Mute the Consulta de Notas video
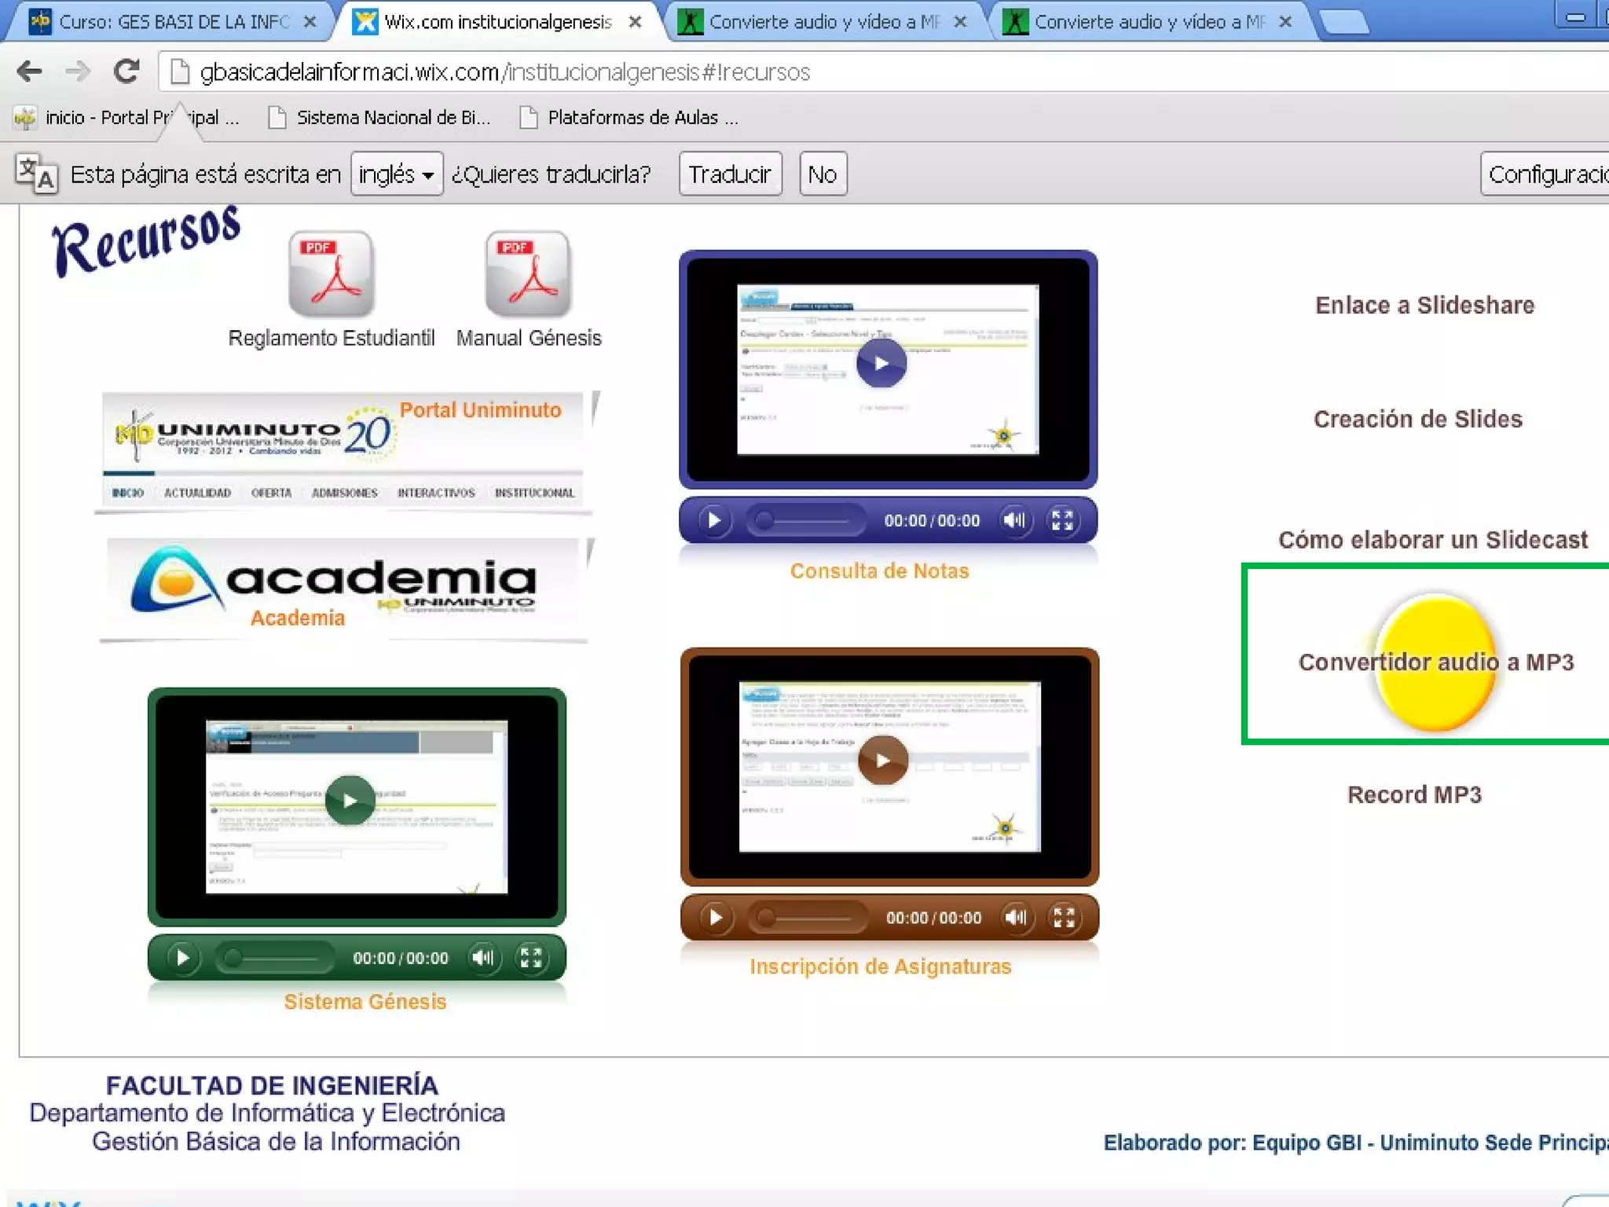 point(1014,520)
